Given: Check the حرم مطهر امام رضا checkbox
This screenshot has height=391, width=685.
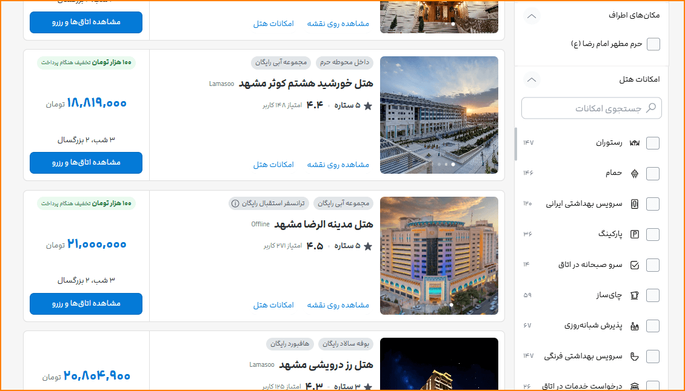Looking at the screenshot, I should click(x=653, y=44).
